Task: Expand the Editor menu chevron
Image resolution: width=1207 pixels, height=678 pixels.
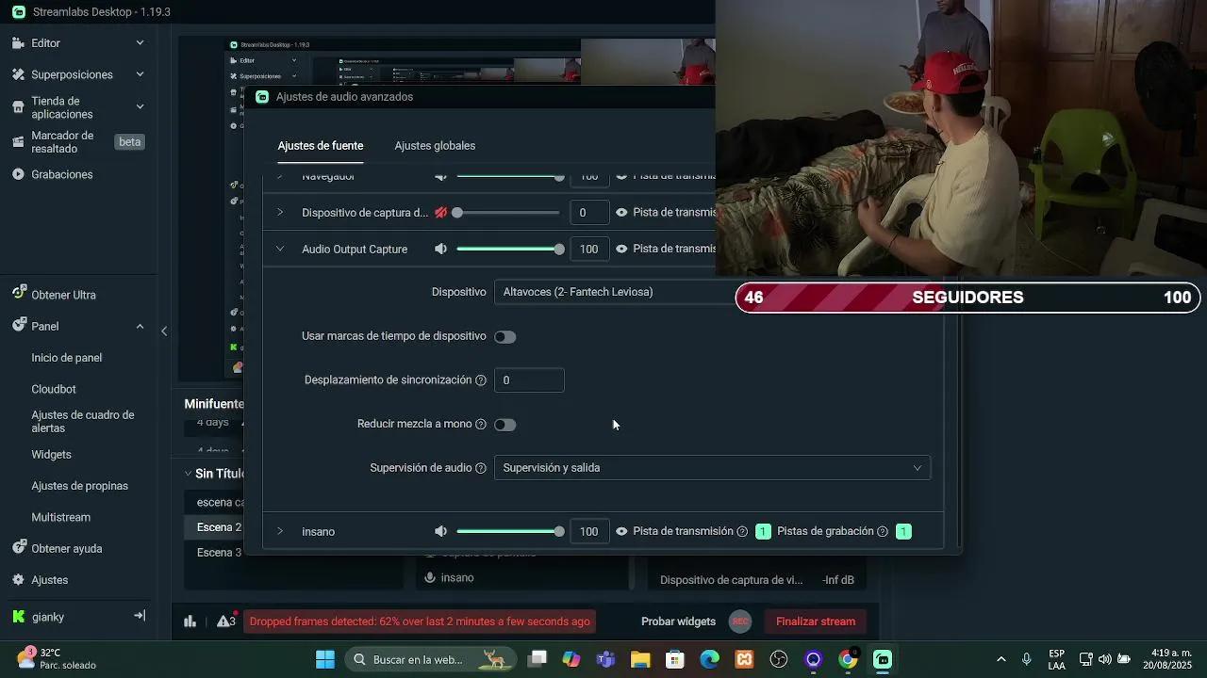Action: [x=140, y=43]
